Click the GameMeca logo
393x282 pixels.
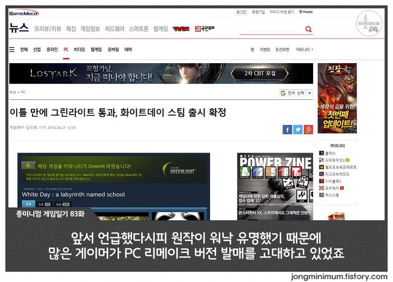(x=24, y=13)
